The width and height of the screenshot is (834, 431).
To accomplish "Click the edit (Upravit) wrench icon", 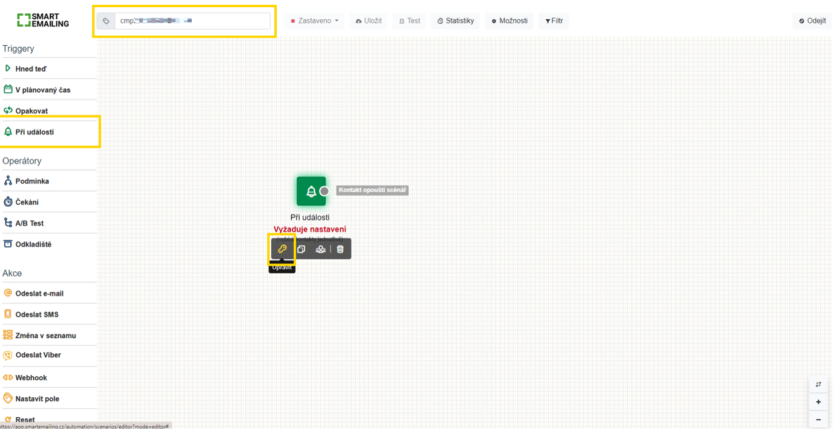I will (x=282, y=249).
